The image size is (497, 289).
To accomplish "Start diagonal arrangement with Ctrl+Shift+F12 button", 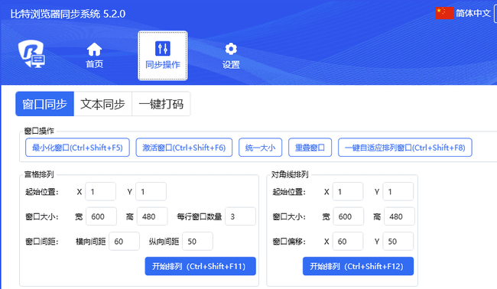I will pyautogui.click(x=358, y=266).
